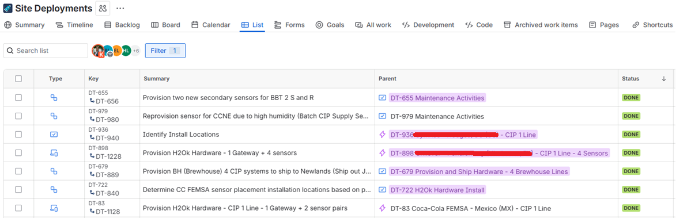Toggle the Status column sort arrow
This screenshot has width=676, height=218.
[x=664, y=79]
